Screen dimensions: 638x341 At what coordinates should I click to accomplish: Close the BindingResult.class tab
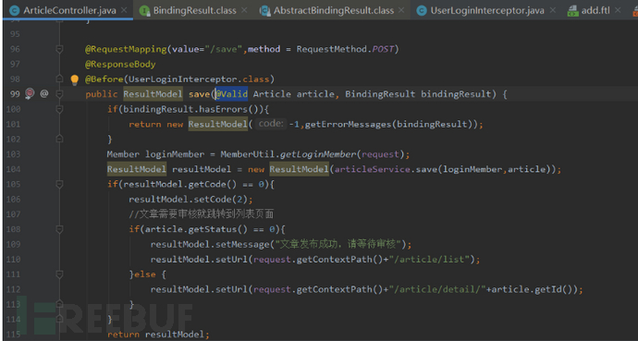point(244,10)
